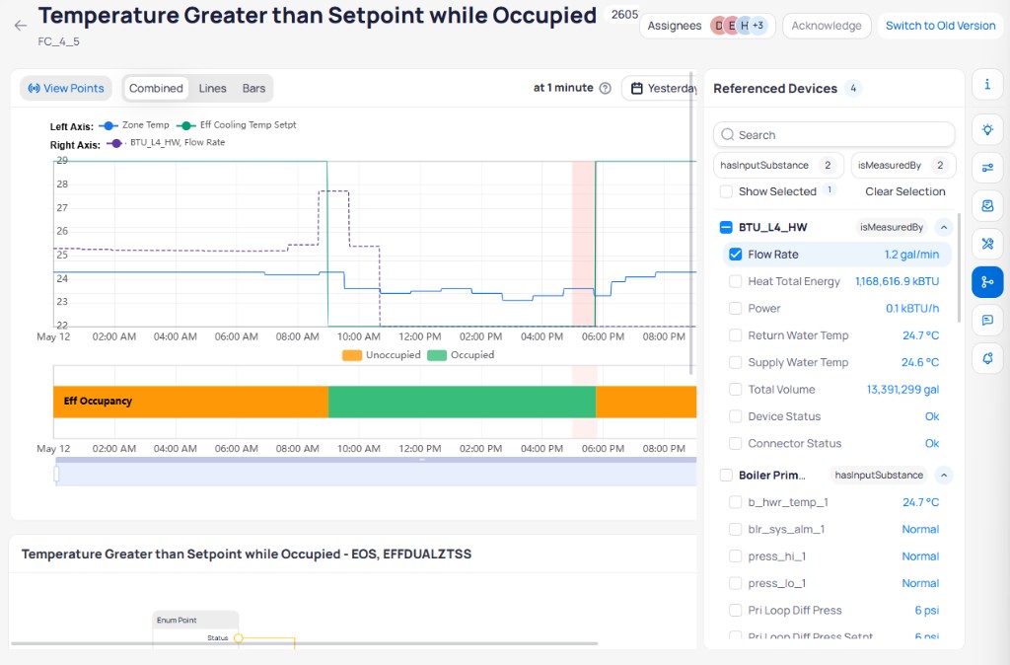1010x665 pixels.
Task: Open the lightbulb insights icon
Action: 987,129
